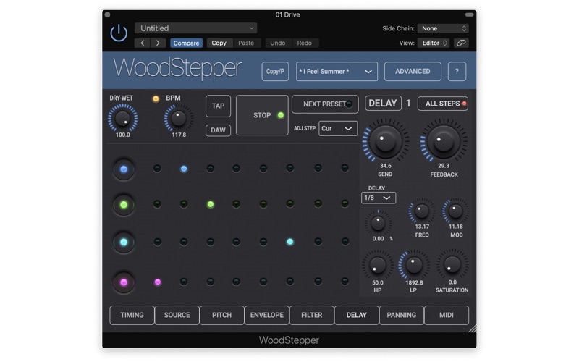
Task: Enable first step of the blue row
Action: [x=157, y=169]
